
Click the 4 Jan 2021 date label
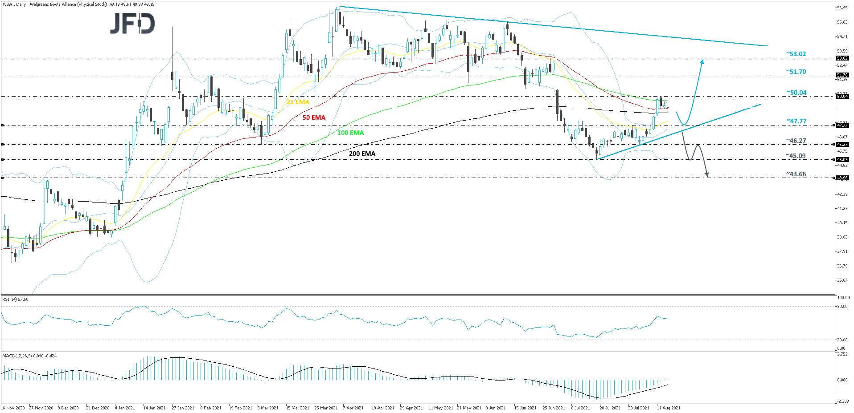pyautogui.click(x=125, y=408)
